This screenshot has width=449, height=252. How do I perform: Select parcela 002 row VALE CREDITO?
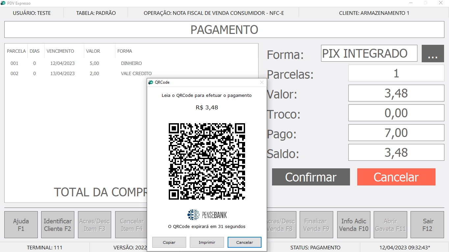pos(131,73)
